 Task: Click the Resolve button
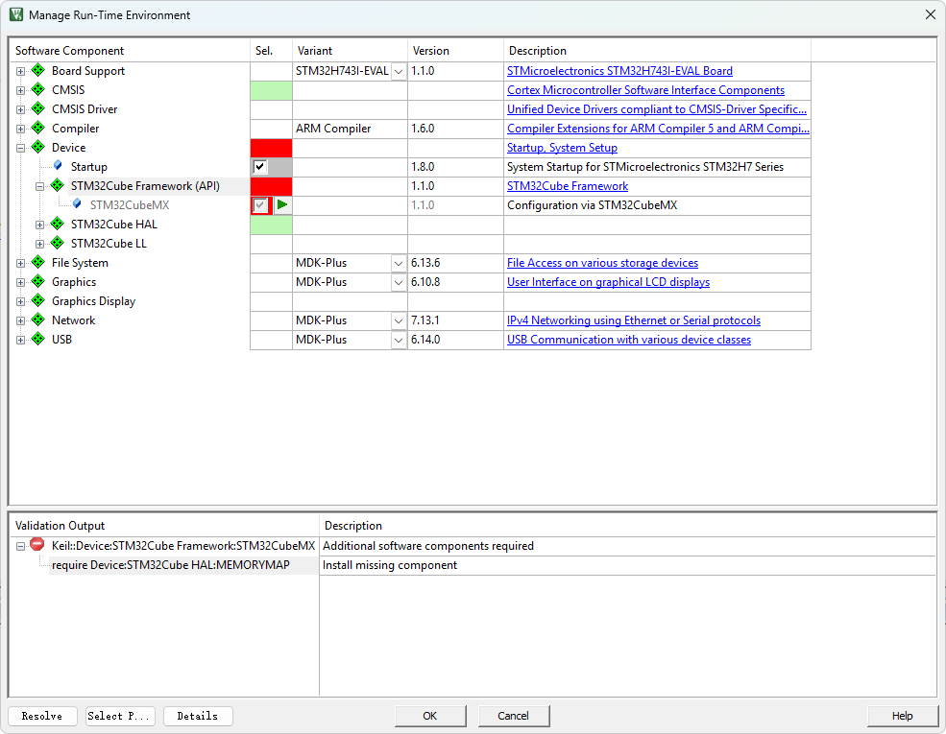[42, 716]
